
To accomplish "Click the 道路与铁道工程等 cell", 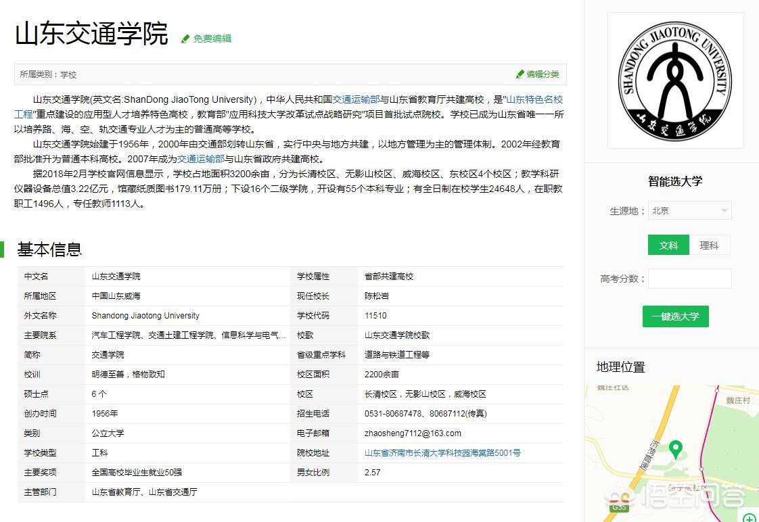I will pyautogui.click(x=397, y=355).
